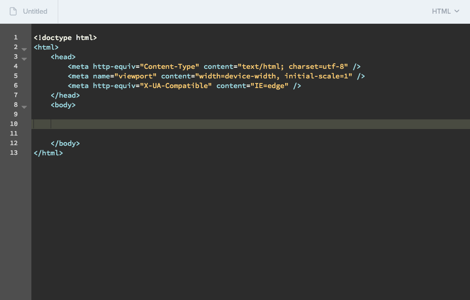Image resolution: width=470 pixels, height=300 pixels.
Task: Click line number 13 in gutter
Action: point(14,153)
